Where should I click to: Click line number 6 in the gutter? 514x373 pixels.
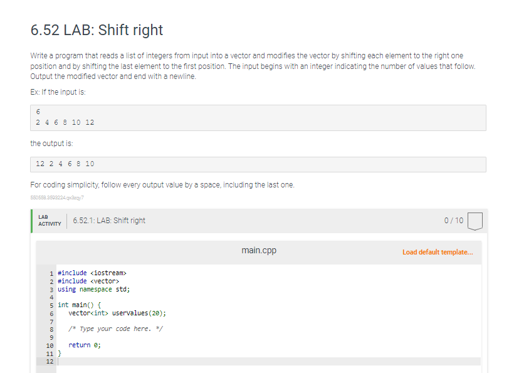pos(51,313)
